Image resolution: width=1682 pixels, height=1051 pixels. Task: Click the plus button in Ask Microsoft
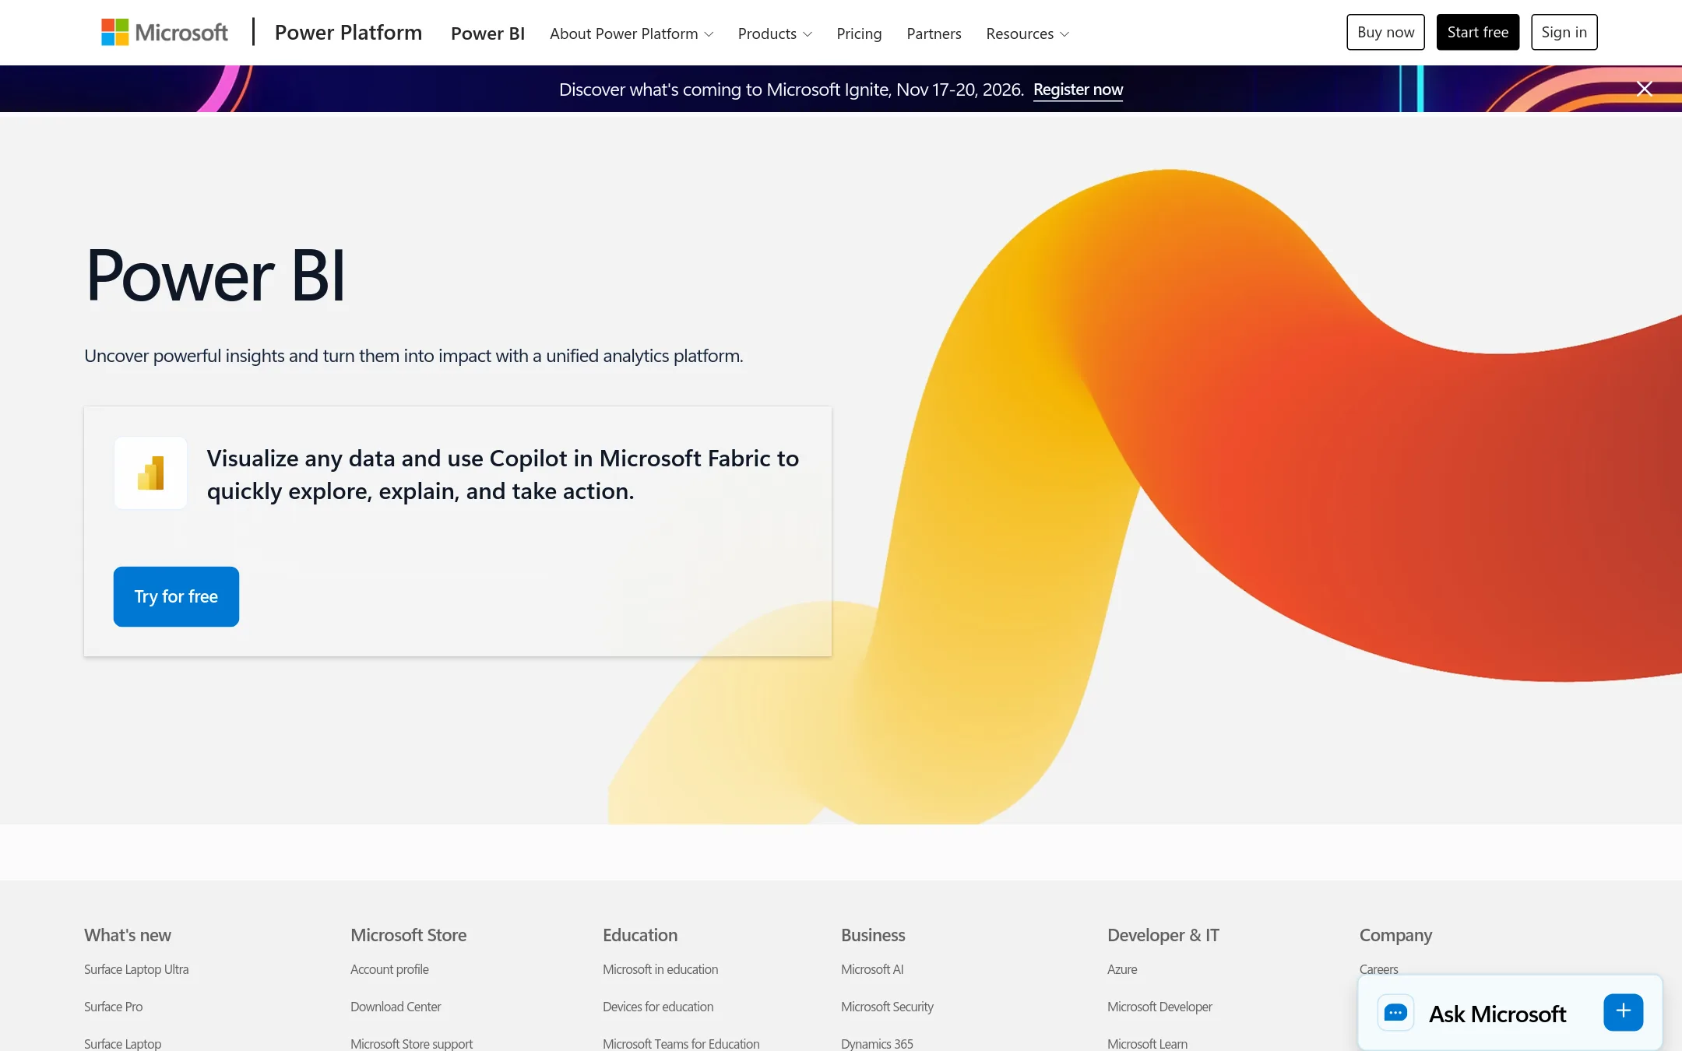(x=1623, y=1012)
